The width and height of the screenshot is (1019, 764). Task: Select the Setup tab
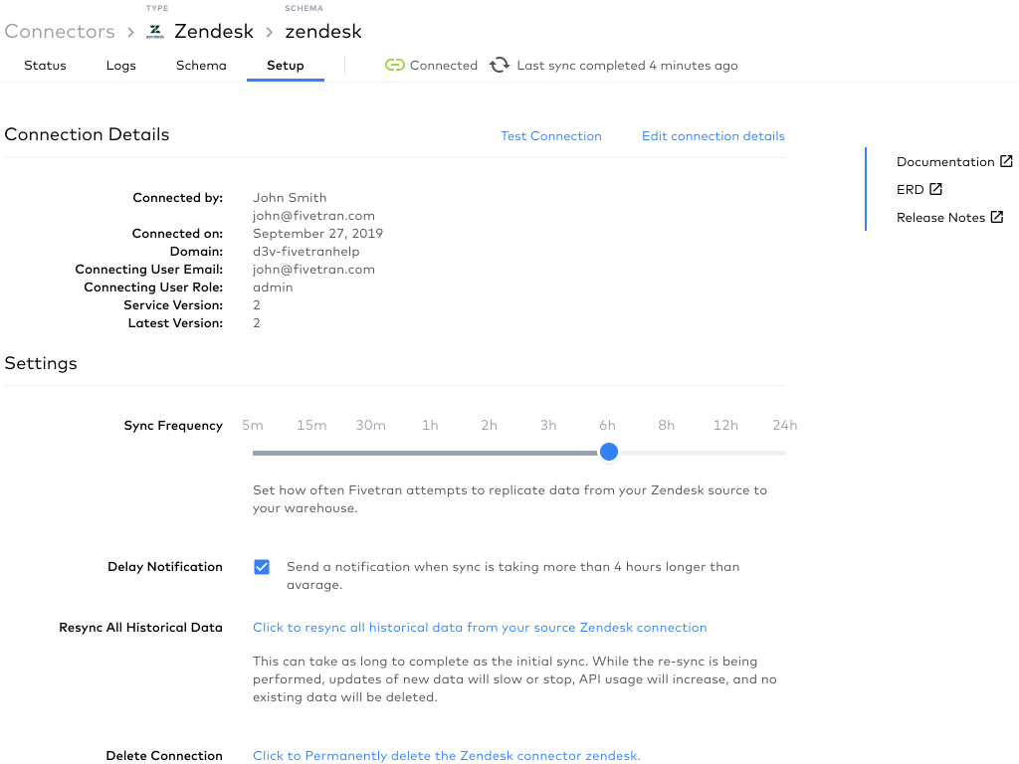[x=286, y=65]
